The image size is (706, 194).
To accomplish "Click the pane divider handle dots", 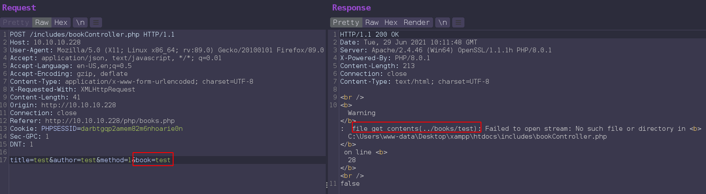I will (327, 185).
